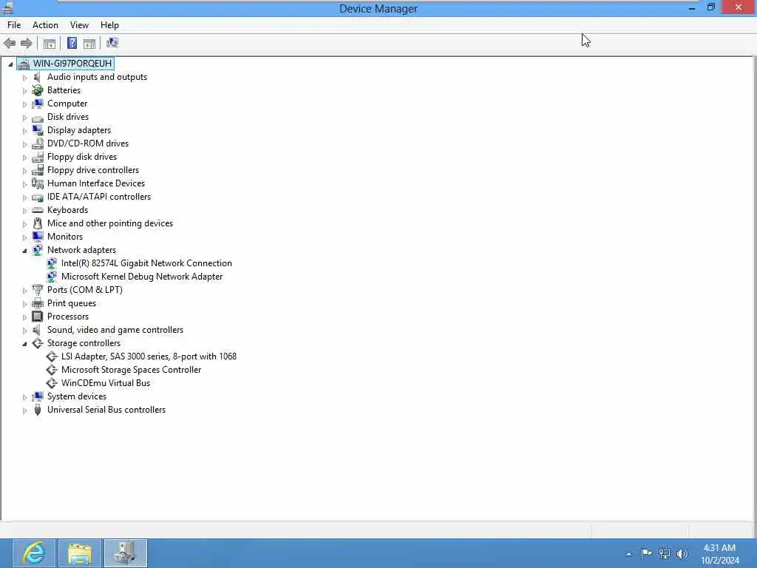This screenshot has height=568, width=757.
Task: Open the View menu
Action: pos(79,25)
